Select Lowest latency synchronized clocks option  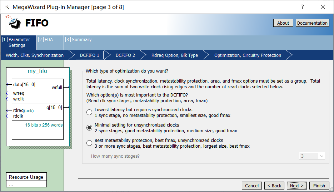(x=89, y=112)
